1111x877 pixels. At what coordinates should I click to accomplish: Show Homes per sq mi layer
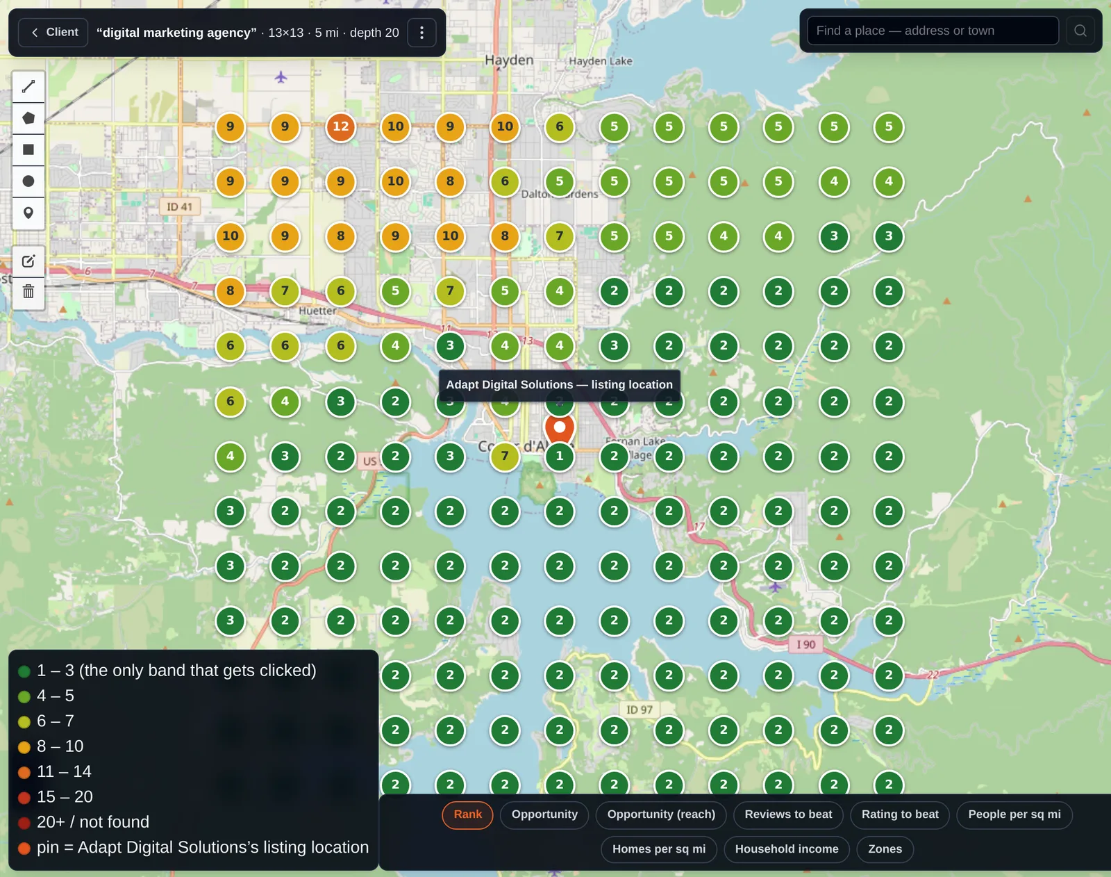tap(659, 849)
